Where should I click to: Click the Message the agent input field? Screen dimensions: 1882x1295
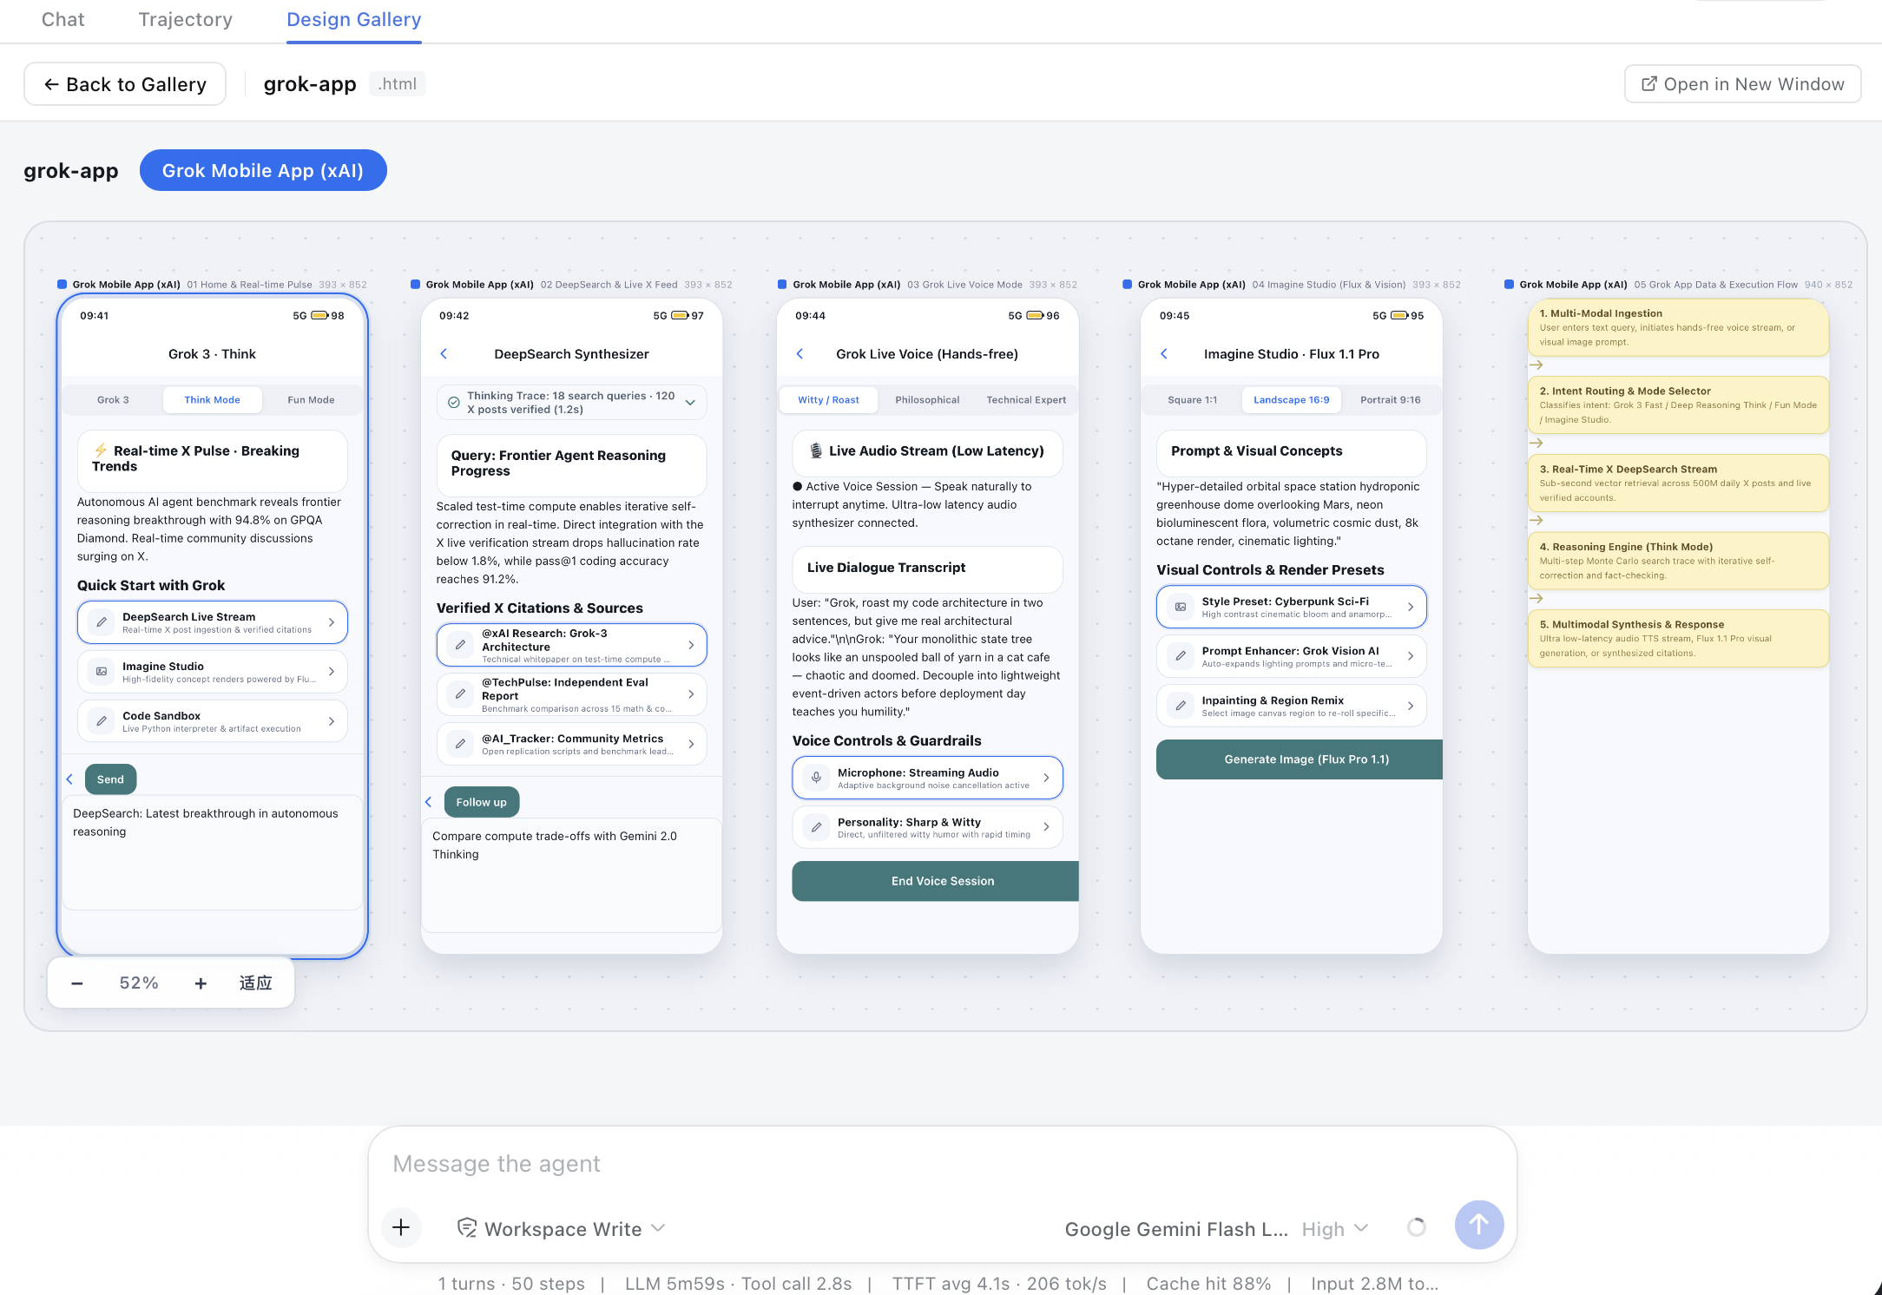[x=942, y=1163]
